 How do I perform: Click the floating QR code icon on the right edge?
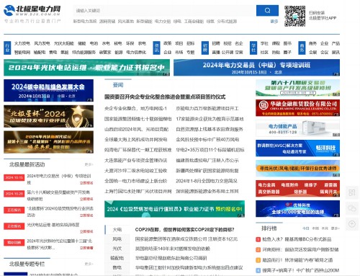click(x=352, y=192)
